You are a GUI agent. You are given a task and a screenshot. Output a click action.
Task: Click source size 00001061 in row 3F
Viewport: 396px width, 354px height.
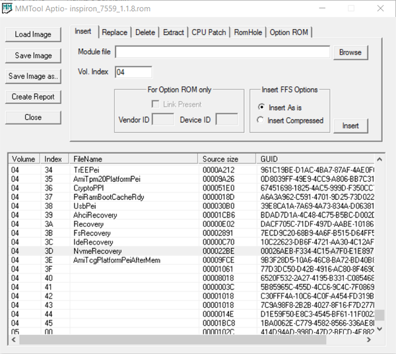point(218,269)
